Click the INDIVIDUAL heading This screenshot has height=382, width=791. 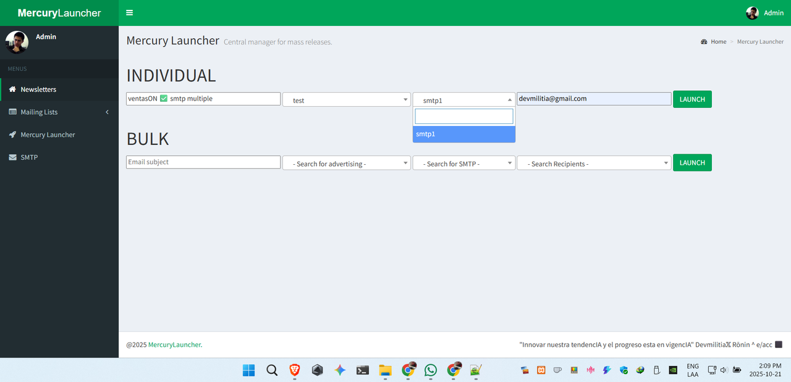click(x=171, y=75)
